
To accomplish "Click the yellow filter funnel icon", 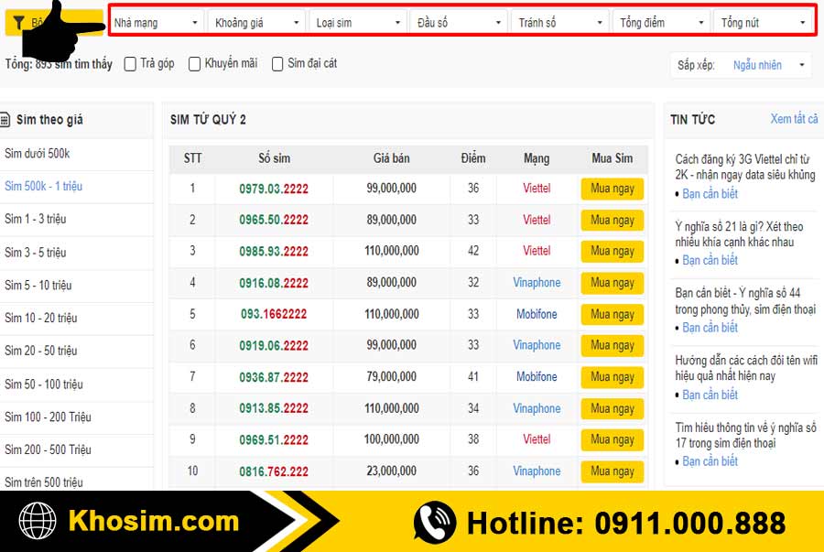I will (x=18, y=23).
